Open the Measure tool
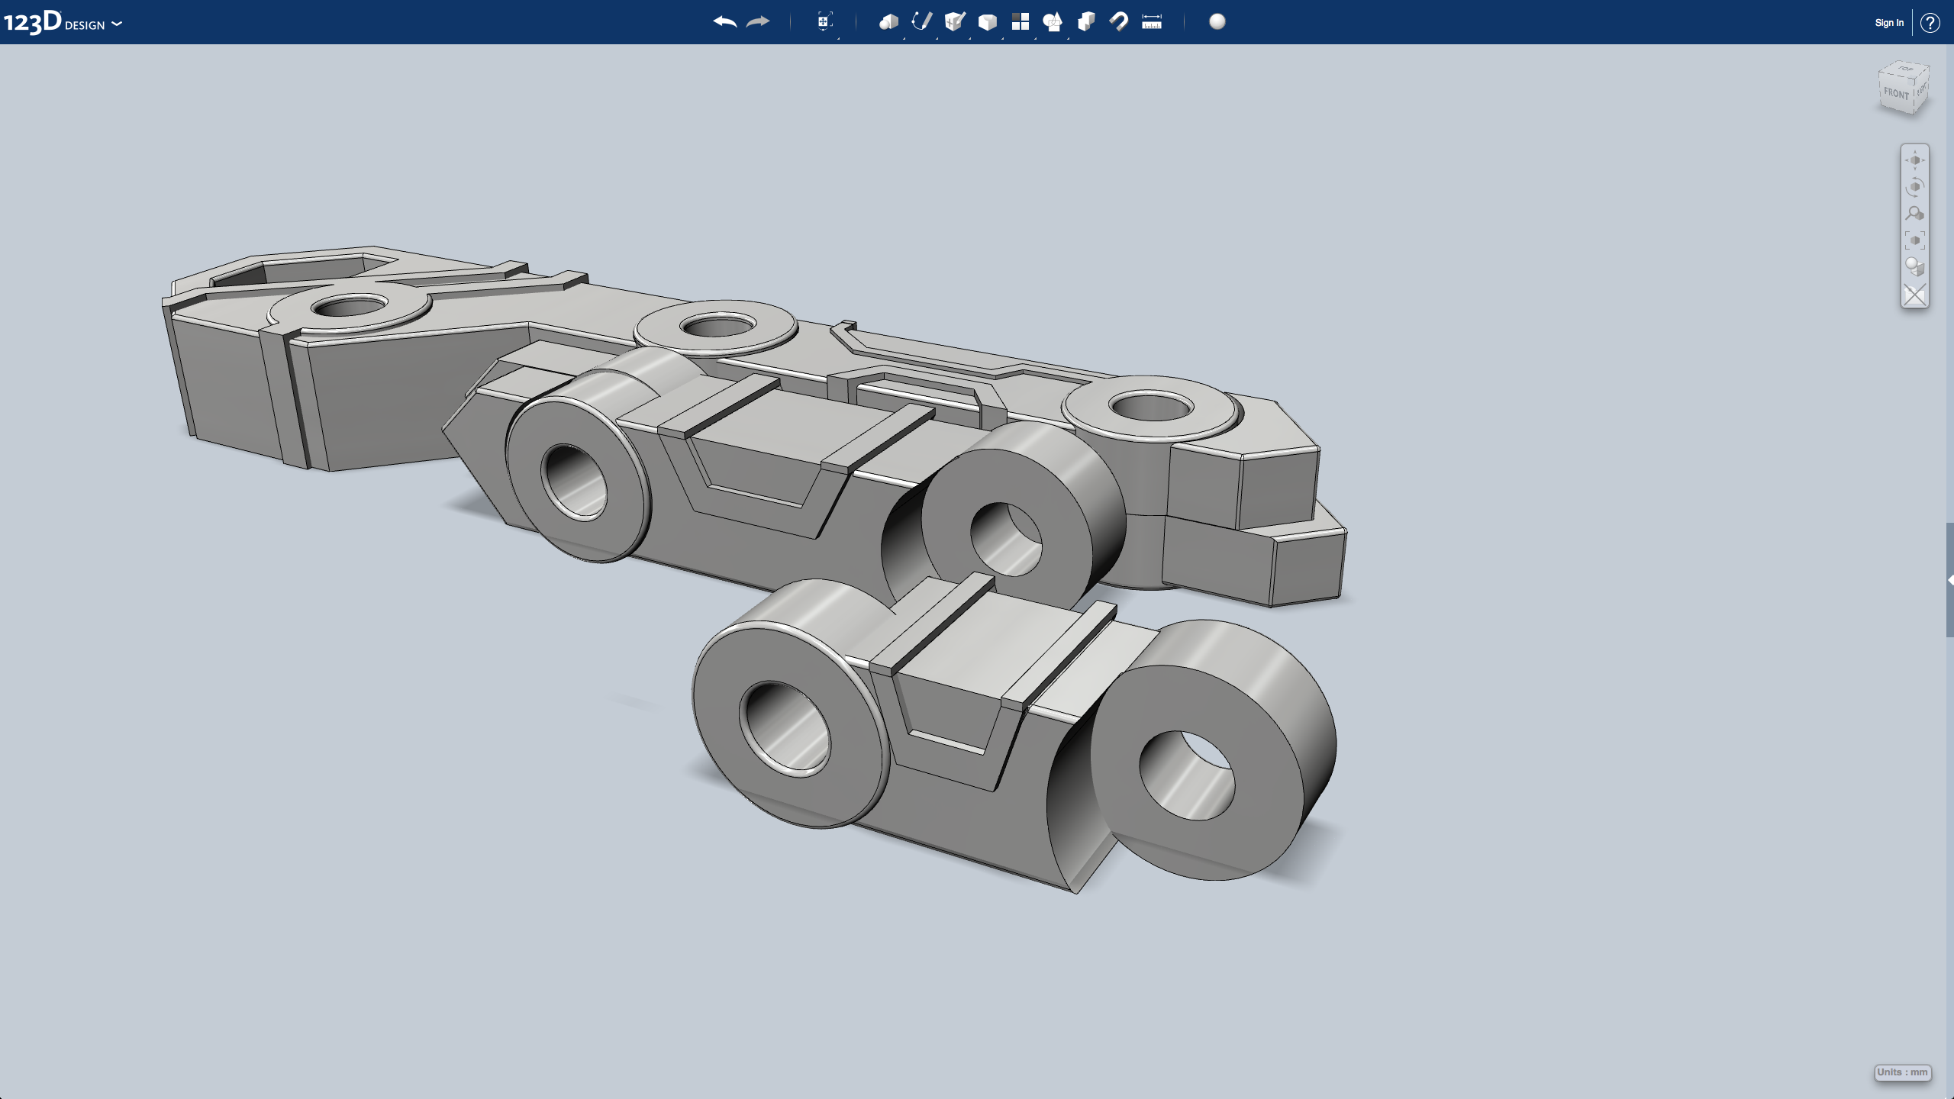 pyautogui.click(x=1152, y=21)
